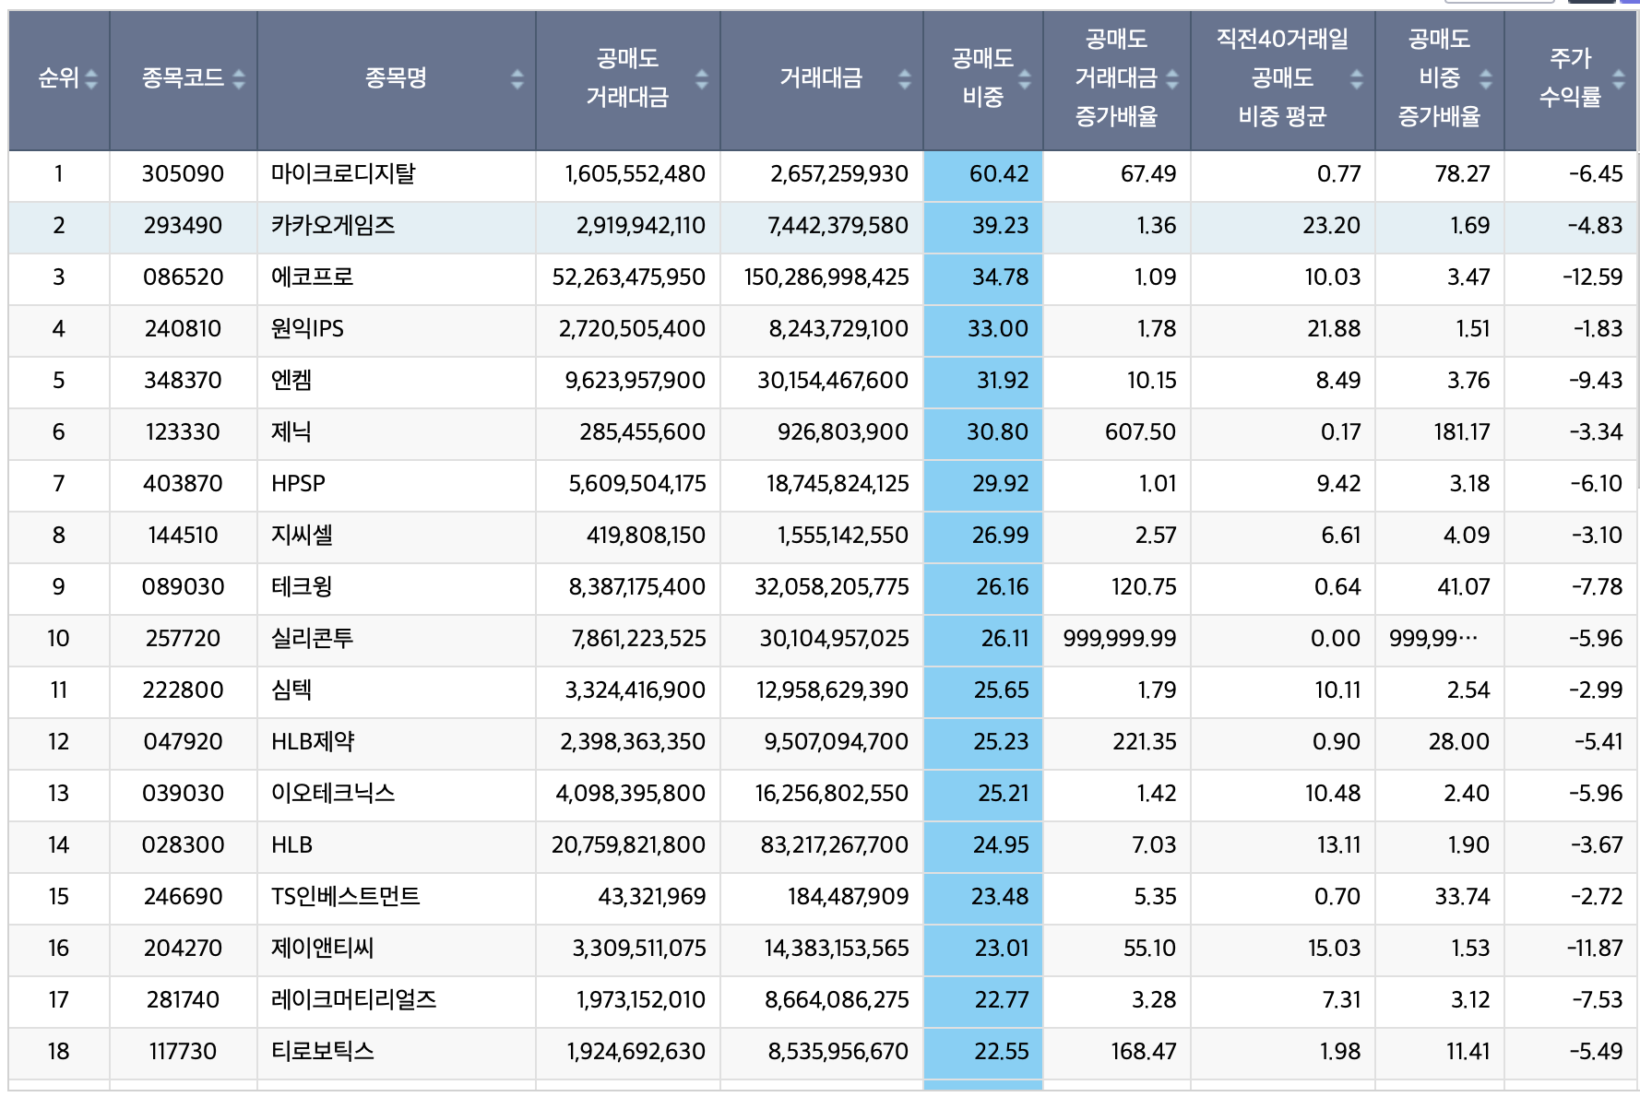Viewport: 1640px width, 1097px height.
Task: Select stock name 엔켐
Action: point(291,380)
